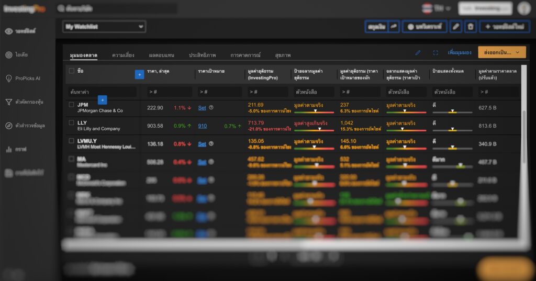Tick the LLY row checkbox
The height and width of the screenshot is (281, 536).
[x=71, y=123]
